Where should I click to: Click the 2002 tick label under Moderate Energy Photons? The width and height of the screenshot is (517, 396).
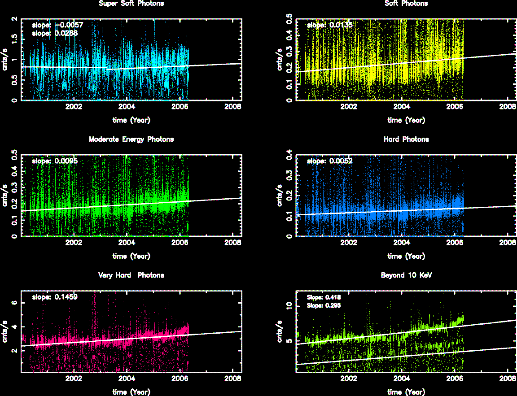pos(74,243)
